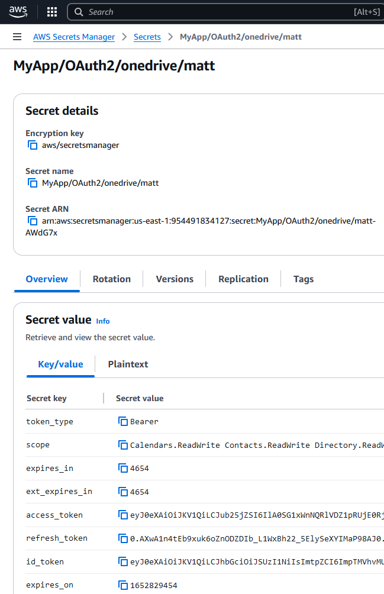Copy the aws/secretsmanager encryption key
The height and width of the screenshot is (594, 384).
[33, 145]
